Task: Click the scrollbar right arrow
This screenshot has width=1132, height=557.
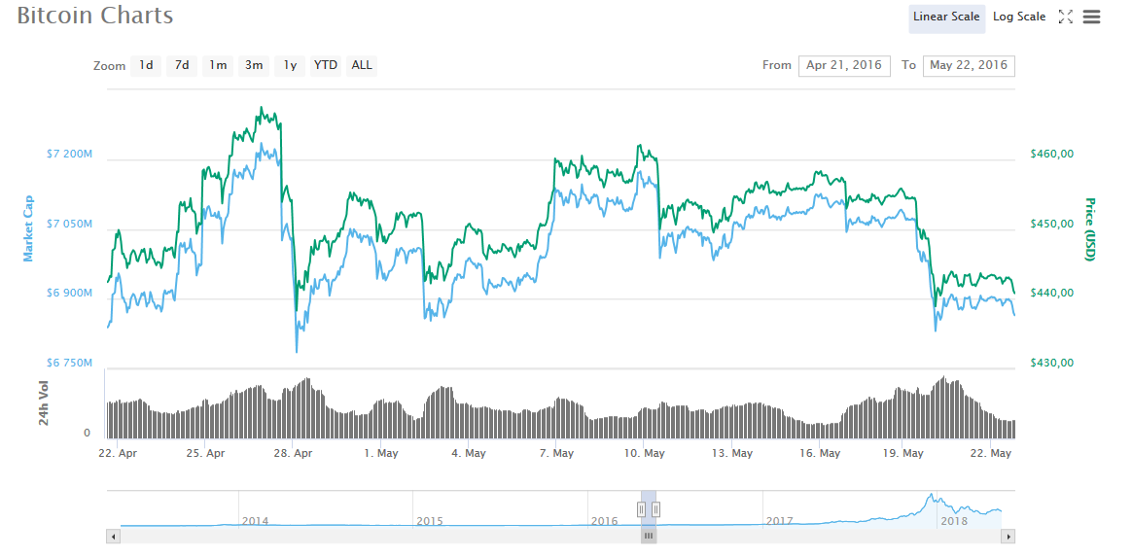Action: coord(1008,536)
